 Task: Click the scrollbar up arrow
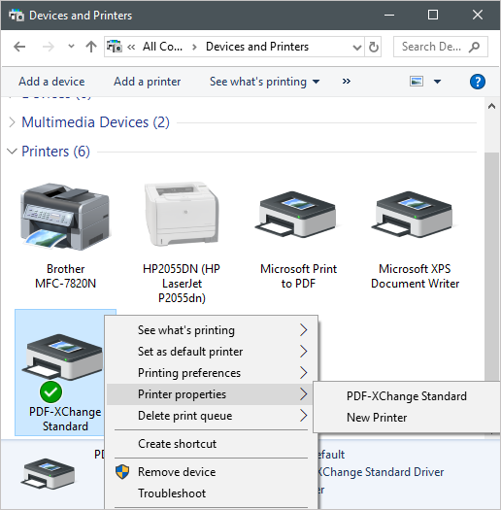click(492, 106)
